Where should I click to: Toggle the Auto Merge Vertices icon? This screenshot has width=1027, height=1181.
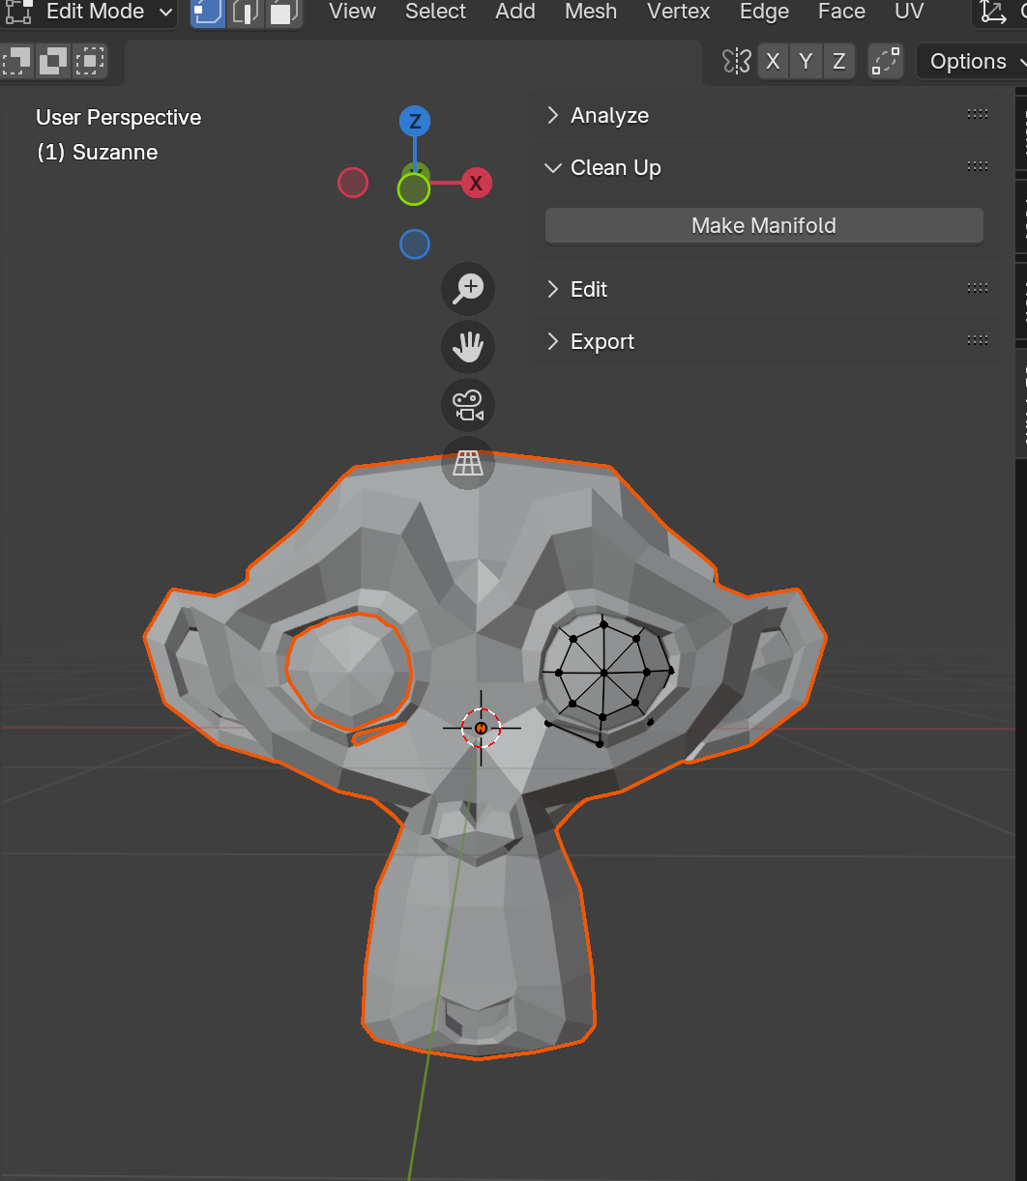point(885,62)
